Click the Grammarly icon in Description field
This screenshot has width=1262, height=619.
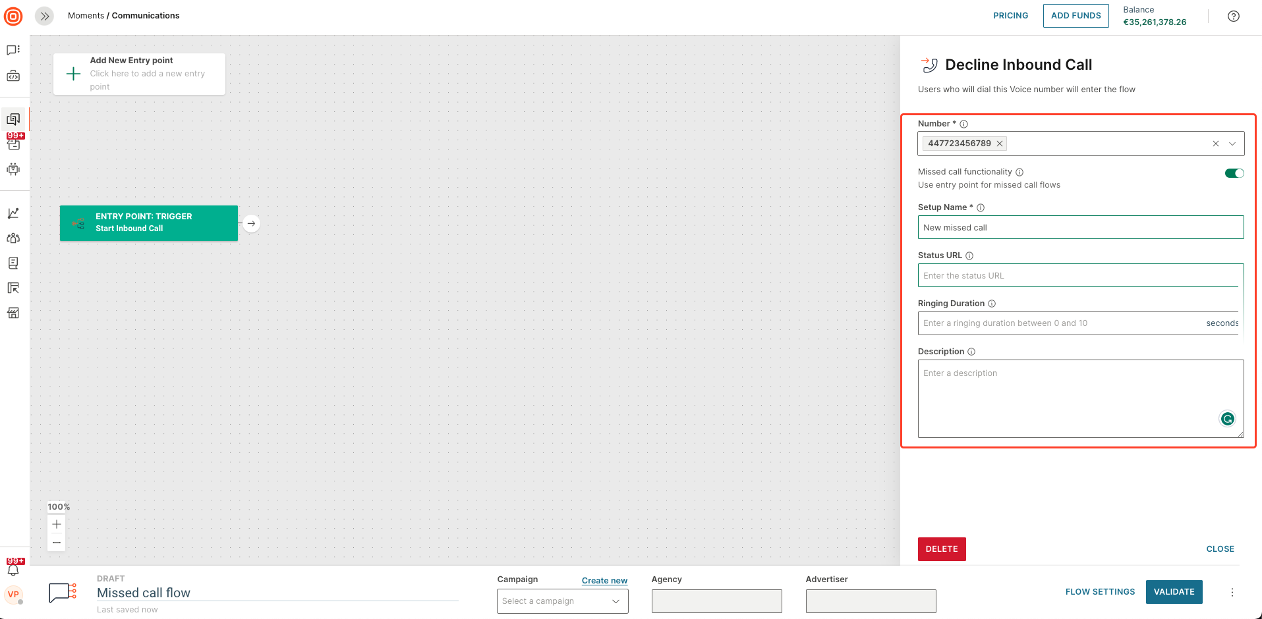[x=1227, y=419]
